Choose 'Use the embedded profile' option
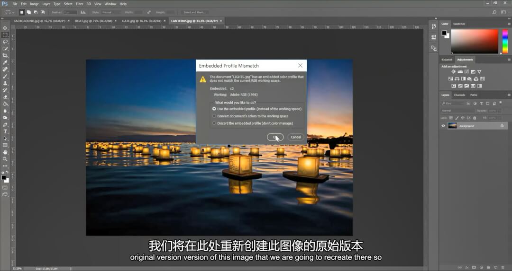Viewport: 512px width, 271px height. pos(214,109)
